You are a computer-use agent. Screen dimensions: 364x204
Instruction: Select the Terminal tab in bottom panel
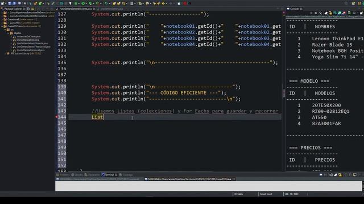click(109, 175)
